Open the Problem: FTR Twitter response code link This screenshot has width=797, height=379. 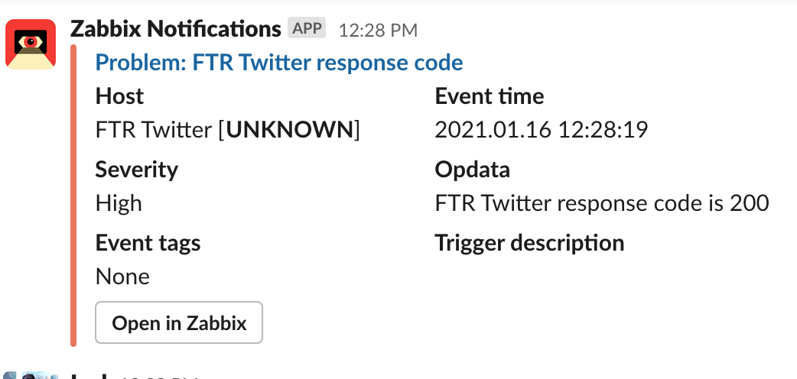tap(279, 63)
